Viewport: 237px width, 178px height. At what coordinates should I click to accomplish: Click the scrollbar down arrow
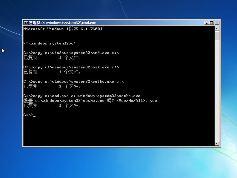[217, 143]
